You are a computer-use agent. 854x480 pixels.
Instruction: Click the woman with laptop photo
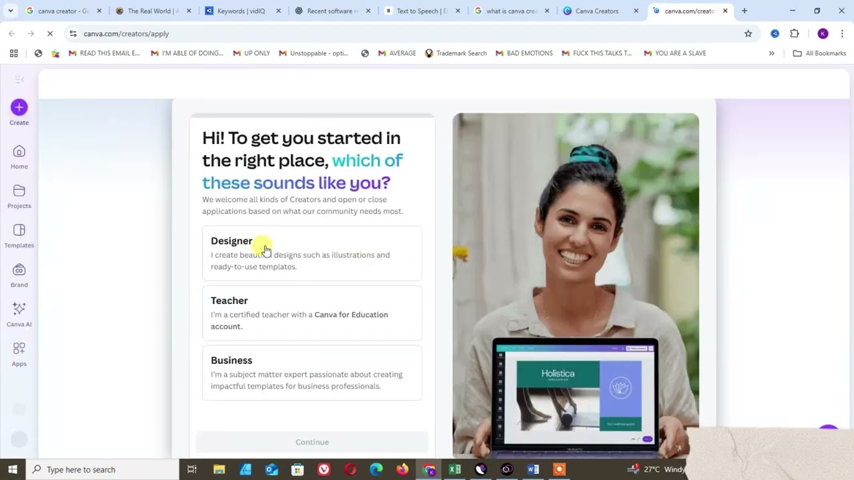pos(576,285)
